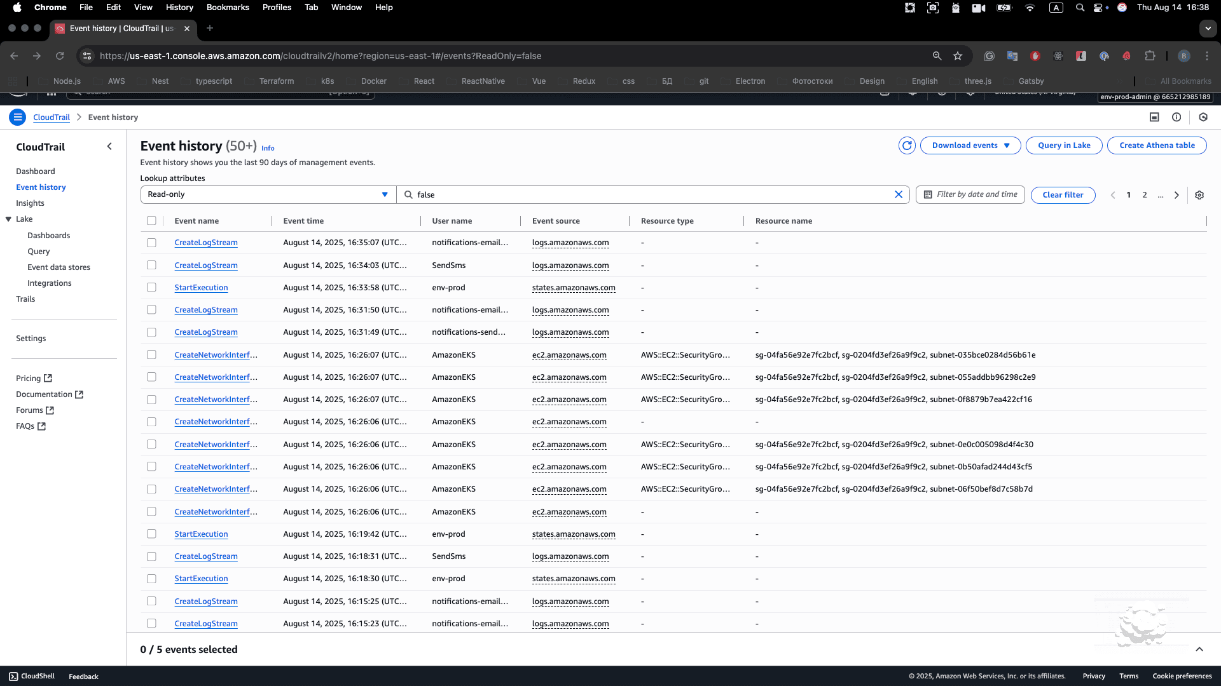1221x686 pixels.
Task: Expand the Download events dropdown
Action: click(970, 145)
